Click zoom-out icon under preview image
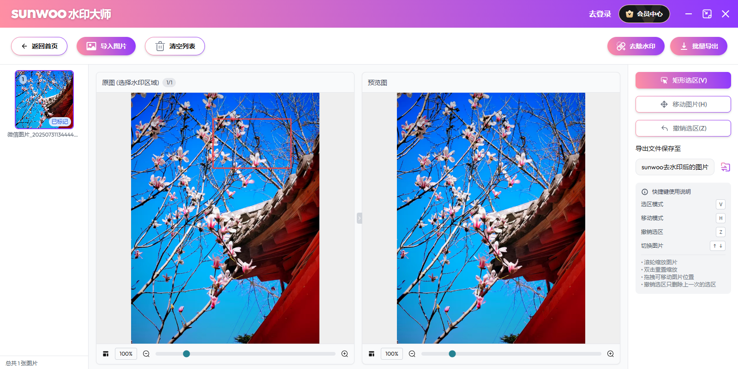The height and width of the screenshot is (369, 738). [x=412, y=354]
